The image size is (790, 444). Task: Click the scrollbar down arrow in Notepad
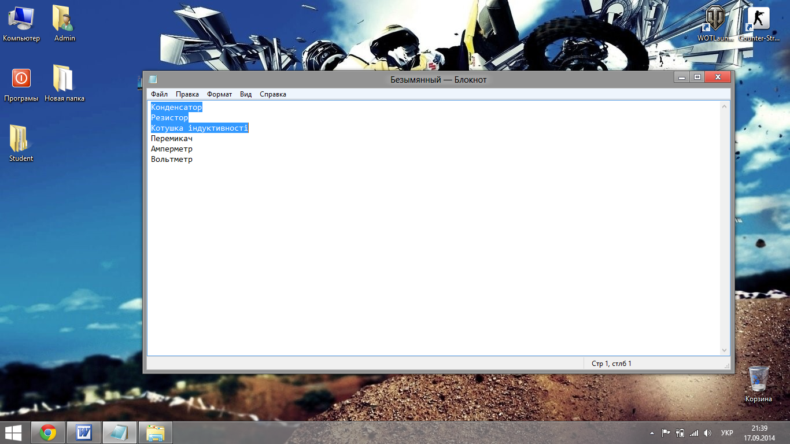[724, 350]
